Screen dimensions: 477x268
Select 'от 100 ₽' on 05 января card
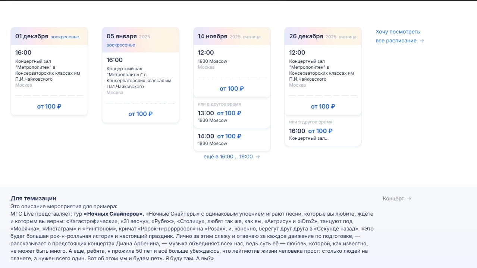[141, 114]
